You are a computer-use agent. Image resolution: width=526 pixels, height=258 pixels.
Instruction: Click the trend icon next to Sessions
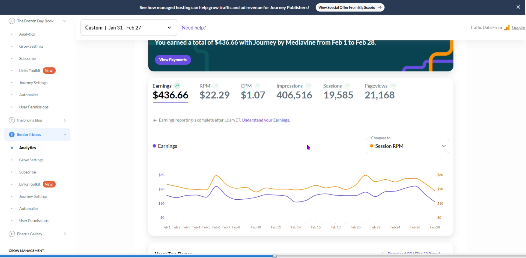pos(348,86)
